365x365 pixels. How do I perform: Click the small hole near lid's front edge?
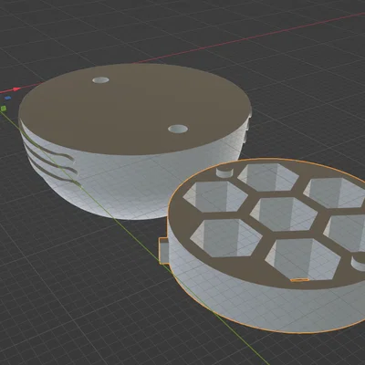pos(178,129)
